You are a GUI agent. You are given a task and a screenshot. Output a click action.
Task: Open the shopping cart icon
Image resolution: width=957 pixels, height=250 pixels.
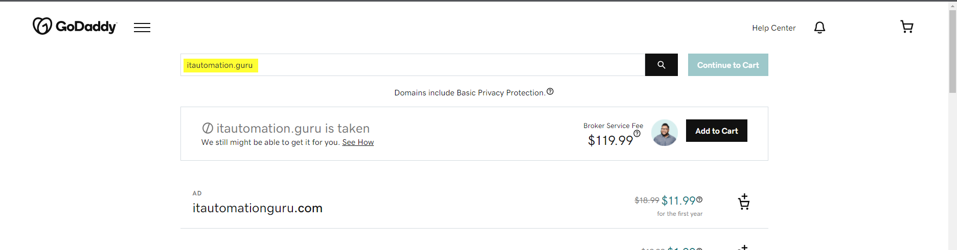[907, 27]
